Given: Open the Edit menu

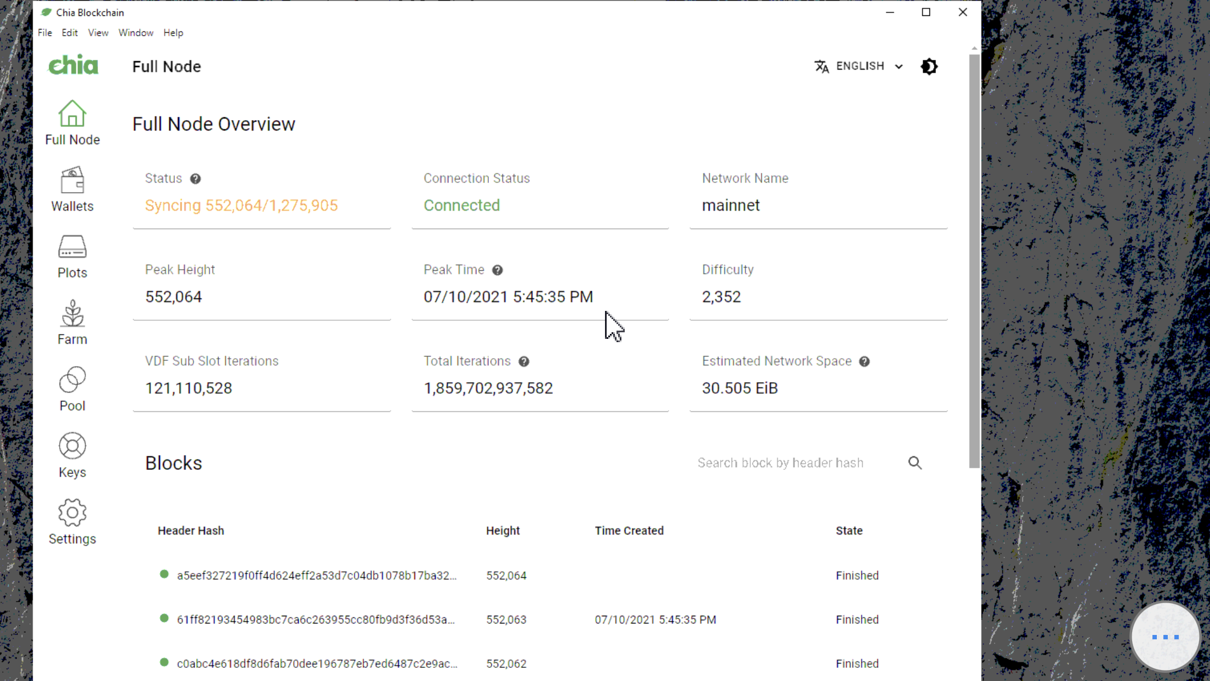Looking at the screenshot, I should [x=70, y=33].
